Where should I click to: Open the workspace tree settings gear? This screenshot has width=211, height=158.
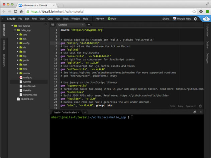pyautogui.click(x=46, y=24)
